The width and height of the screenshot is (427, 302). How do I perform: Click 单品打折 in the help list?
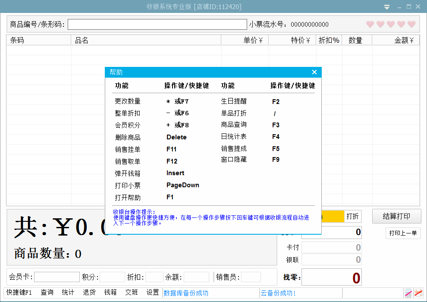point(234,113)
